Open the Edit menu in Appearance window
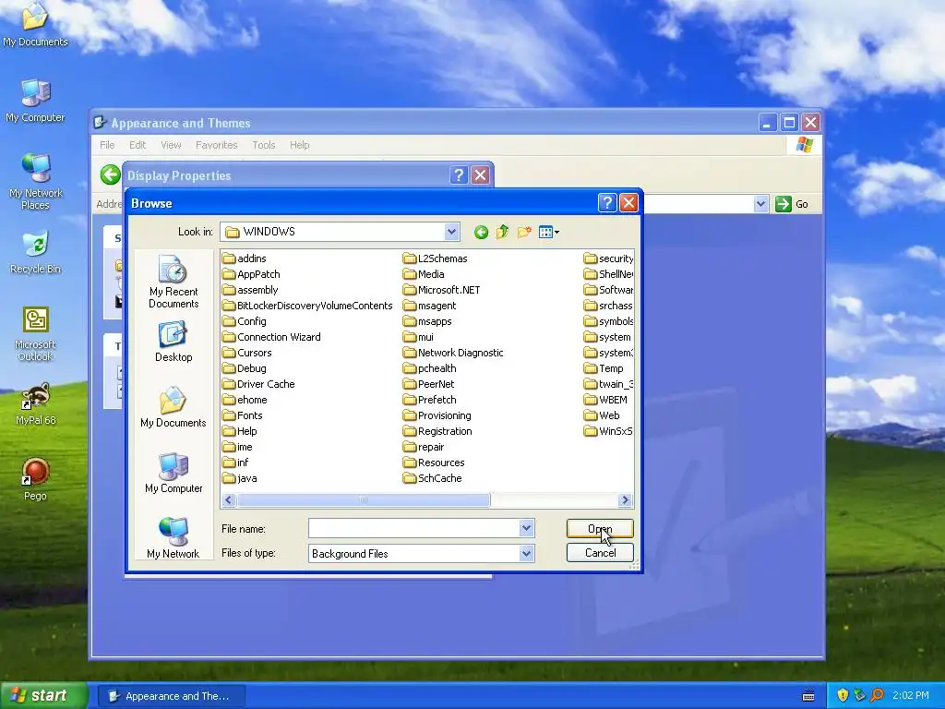 point(138,145)
